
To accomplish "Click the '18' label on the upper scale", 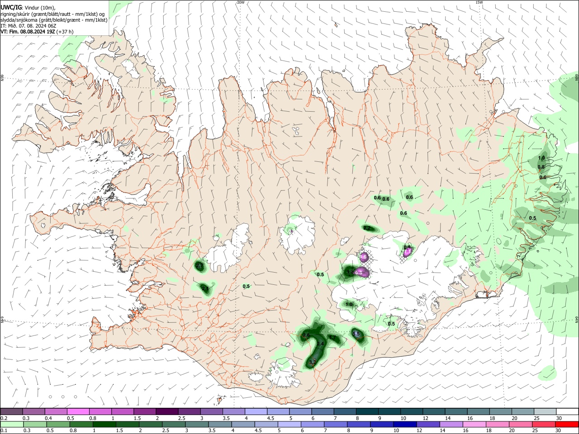I will 492,418.
